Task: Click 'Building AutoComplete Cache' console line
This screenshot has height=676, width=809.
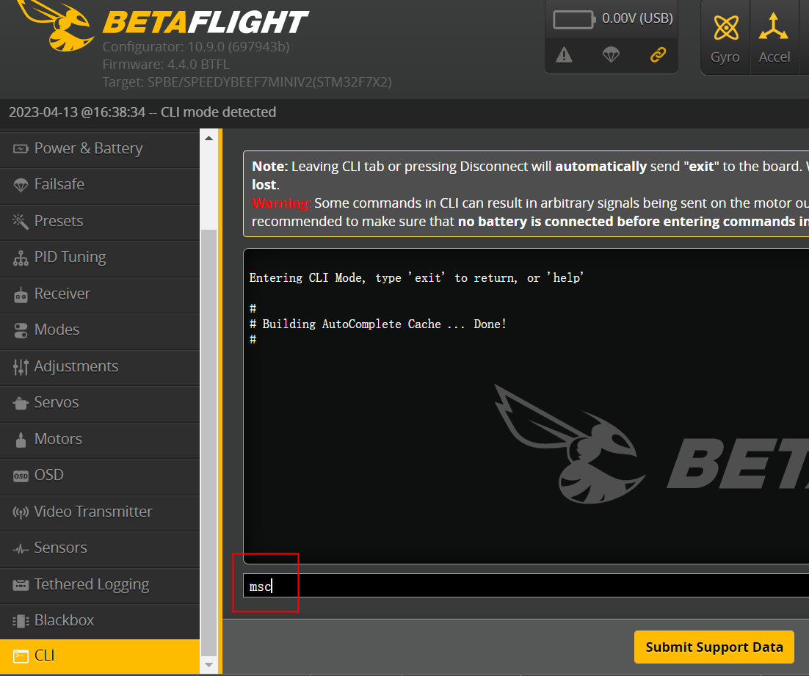Action: 377,324
